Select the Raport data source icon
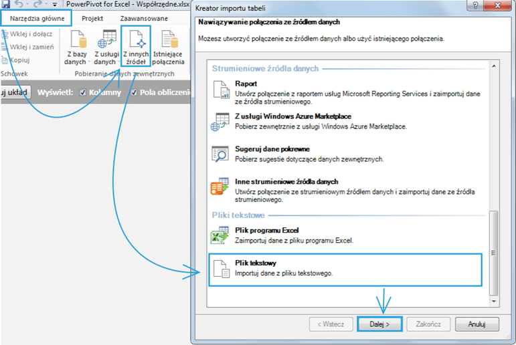 pos(221,89)
